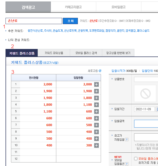The height and width of the screenshot is (166, 158).
Task: Click rank 5 display price 1,100
Action: coord(48,112)
